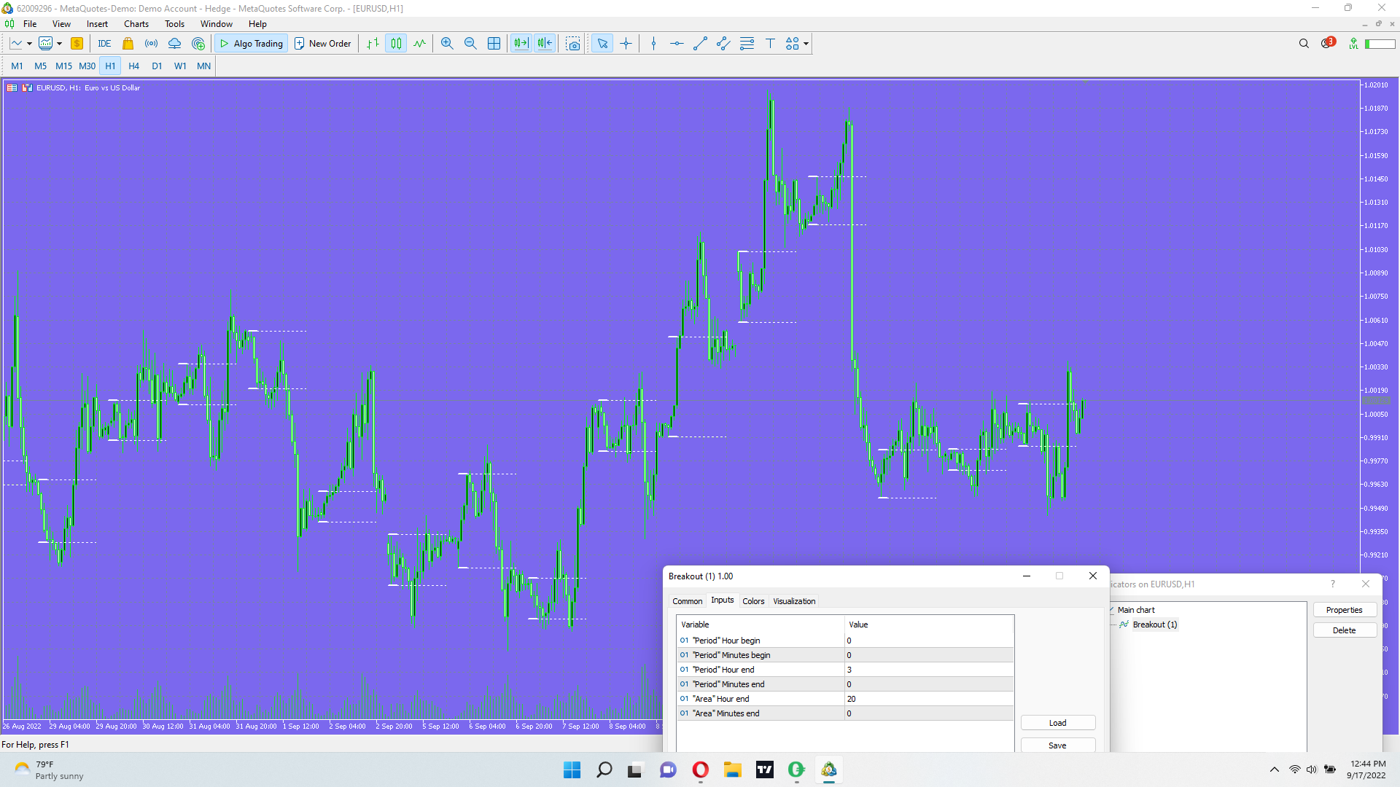Open the dropdown arrow next to new chart icon
The height and width of the screenshot is (787, 1400).
tap(29, 44)
